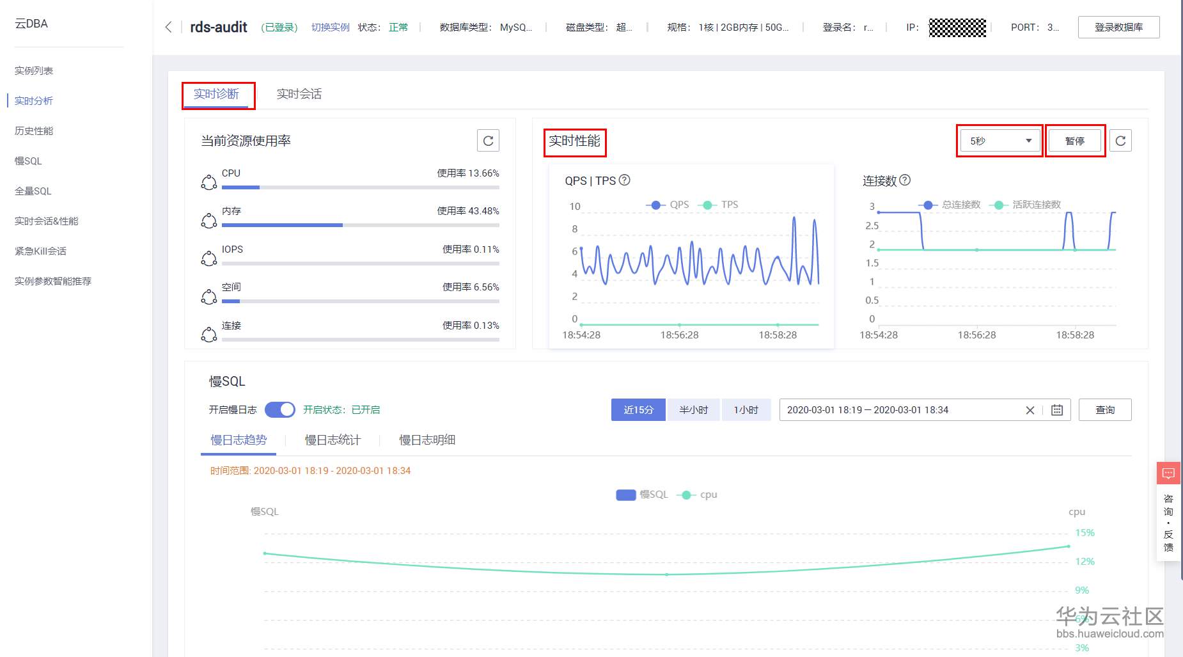This screenshot has width=1183, height=657.
Task: Open 紧急Kill会话 in the sidebar
Action: 40,251
